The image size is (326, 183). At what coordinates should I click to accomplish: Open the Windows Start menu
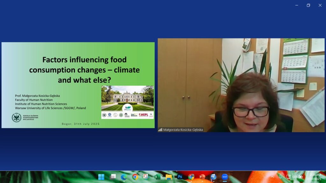[x=101, y=177]
